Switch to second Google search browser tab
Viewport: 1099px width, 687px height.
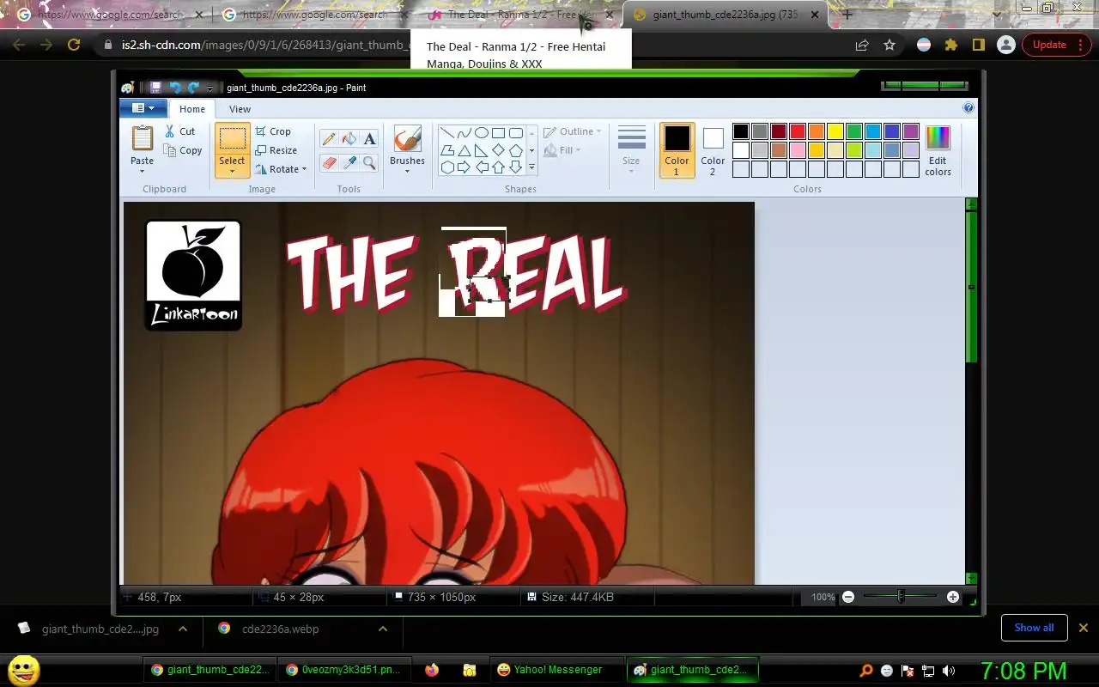pos(312,15)
